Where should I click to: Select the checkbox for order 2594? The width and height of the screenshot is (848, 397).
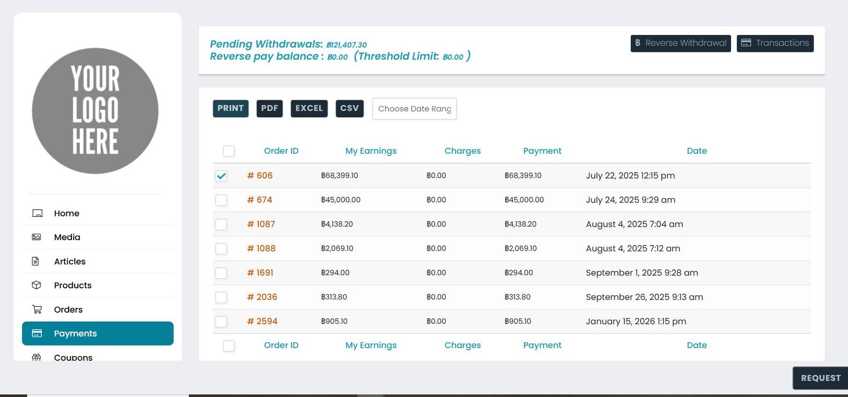[x=222, y=322]
